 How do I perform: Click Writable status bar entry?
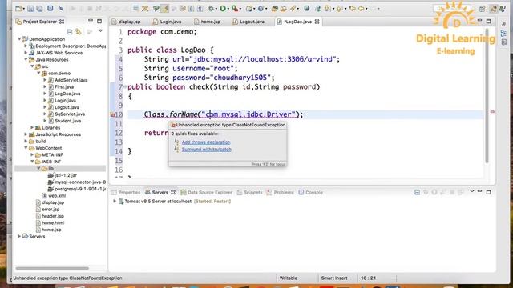[x=289, y=278]
